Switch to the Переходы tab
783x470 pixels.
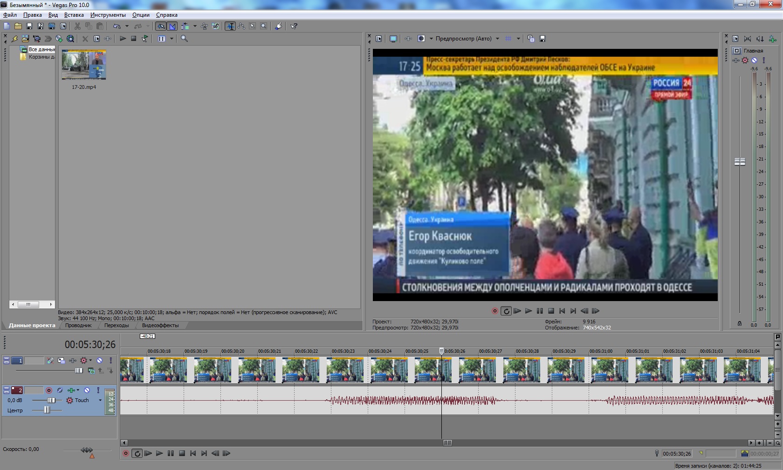[117, 325]
